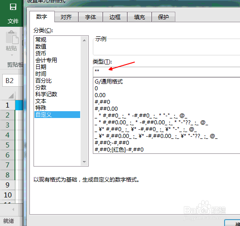The height and width of the screenshot is (226, 240).
Task: Select 分数 category
Action: pos(57,87)
